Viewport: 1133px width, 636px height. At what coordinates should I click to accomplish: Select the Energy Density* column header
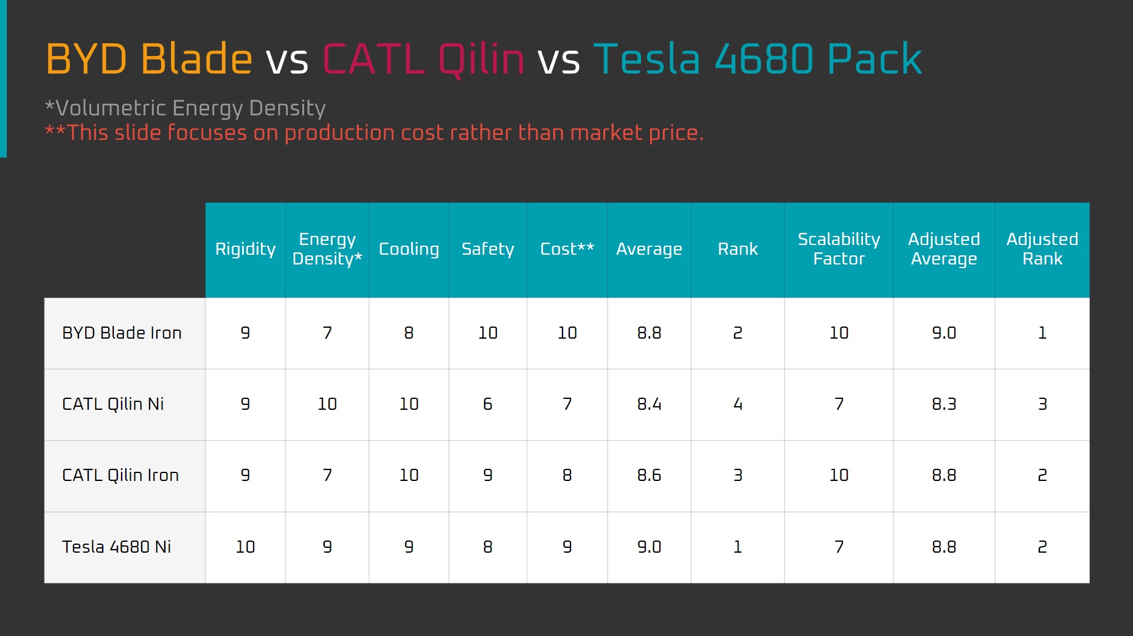pos(327,249)
